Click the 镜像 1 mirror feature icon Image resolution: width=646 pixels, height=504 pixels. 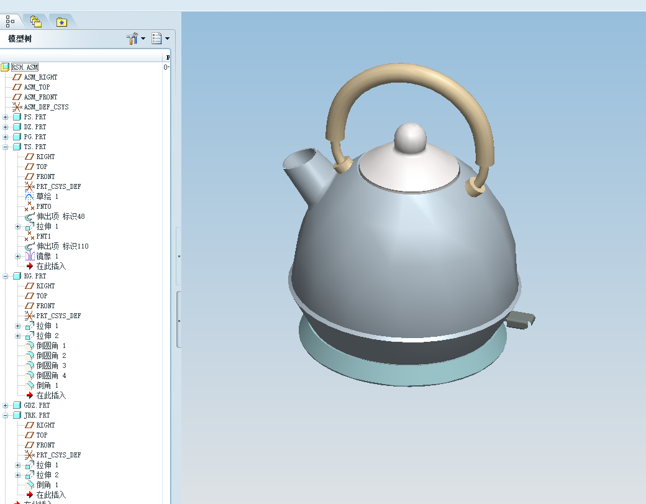29,256
